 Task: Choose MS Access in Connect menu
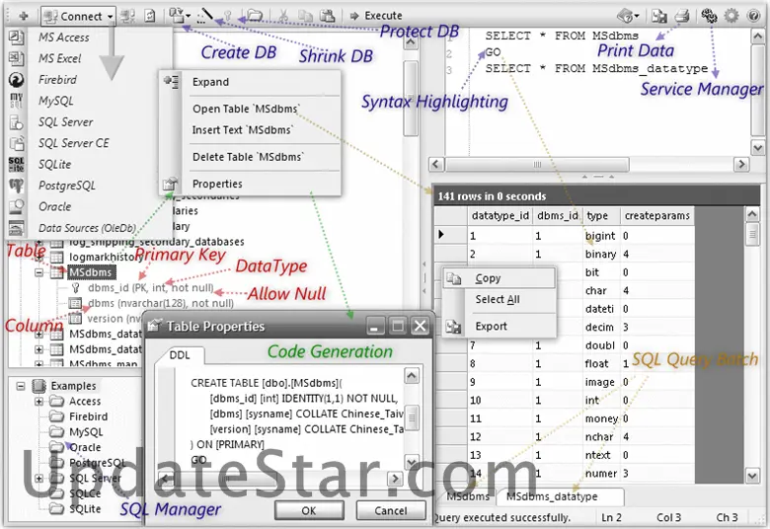coord(64,38)
